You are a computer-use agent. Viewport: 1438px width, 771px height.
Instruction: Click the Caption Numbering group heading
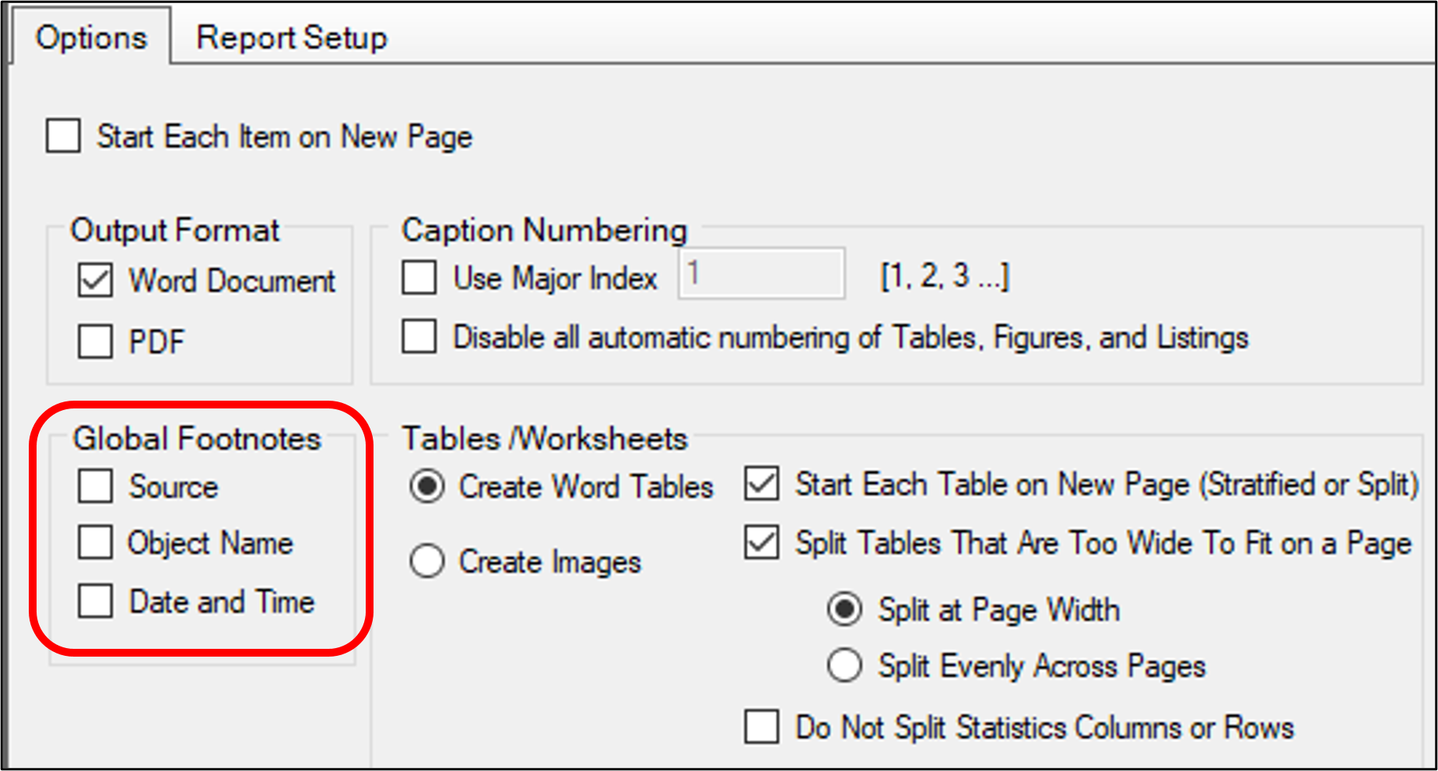(544, 230)
